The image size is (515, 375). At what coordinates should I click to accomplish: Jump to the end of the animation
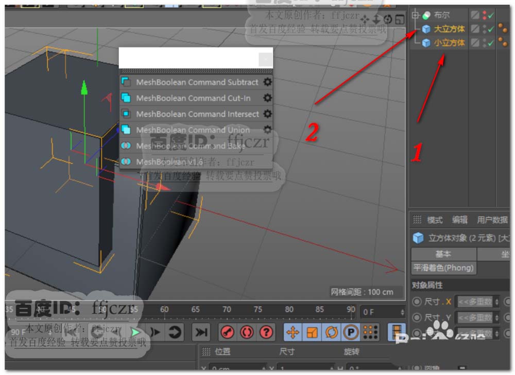pos(201,332)
